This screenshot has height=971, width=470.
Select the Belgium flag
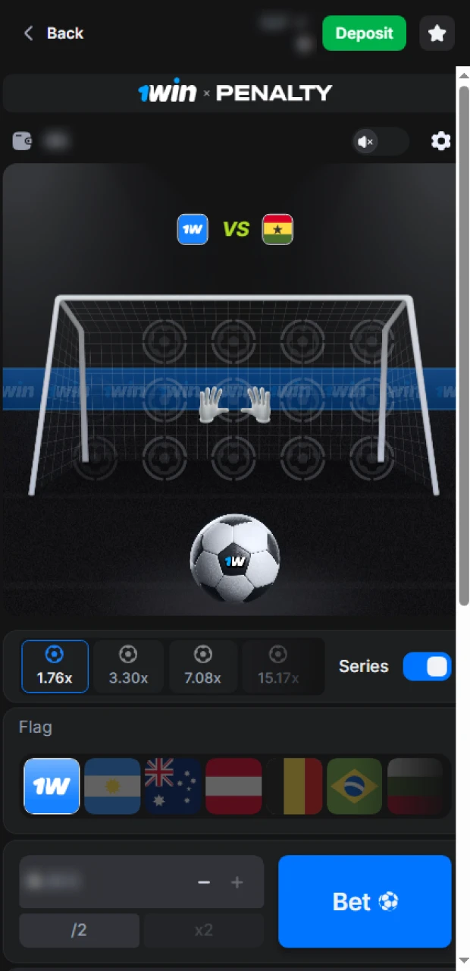[294, 786]
